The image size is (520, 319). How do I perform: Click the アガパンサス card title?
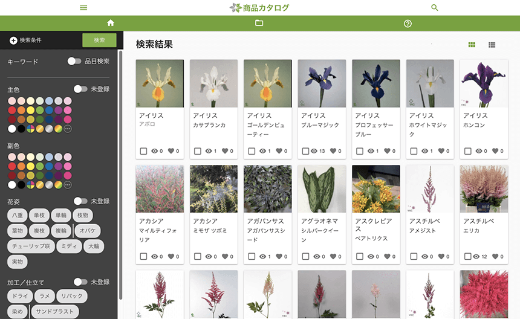coord(265,221)
